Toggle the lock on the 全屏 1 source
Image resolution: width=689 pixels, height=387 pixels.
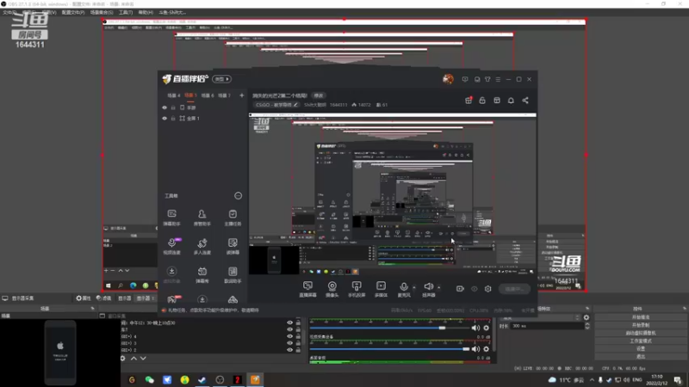(x=173, y=119)
